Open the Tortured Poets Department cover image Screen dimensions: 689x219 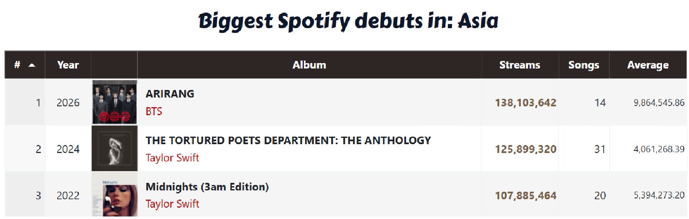pyautogui.click(x=114, y=149)
